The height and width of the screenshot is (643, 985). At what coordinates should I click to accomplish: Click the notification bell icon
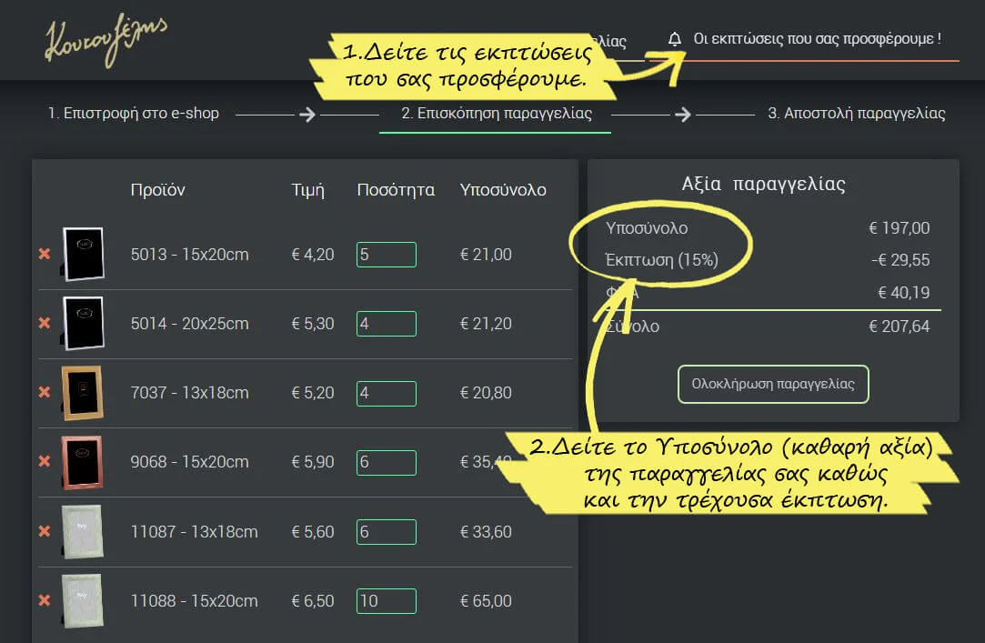674,39
